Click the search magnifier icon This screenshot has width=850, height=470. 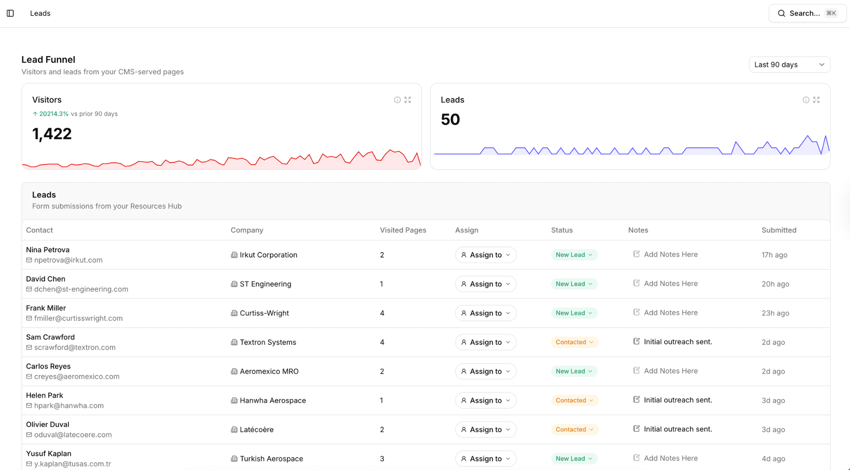coord(781,13)
